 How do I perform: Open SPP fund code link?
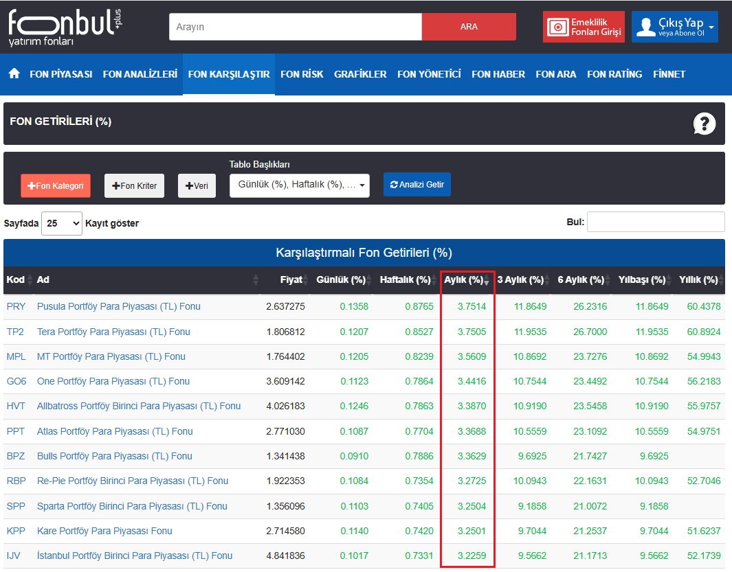[x=16, y=506]
